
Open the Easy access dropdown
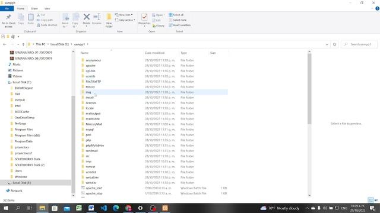point(125,20)
